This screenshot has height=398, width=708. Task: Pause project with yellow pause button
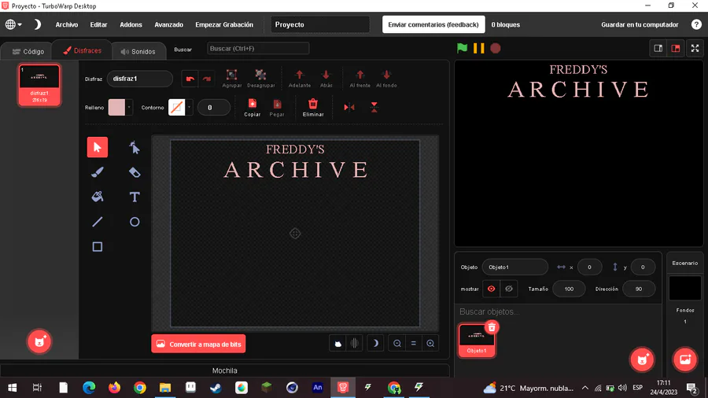(478, 48)
